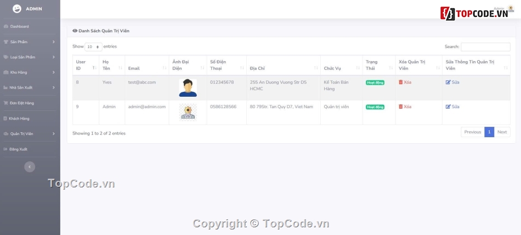Click the Nhà Sản Xuất factory icon
The height and width of the screenshot is (235, 521).
[5, 87]
